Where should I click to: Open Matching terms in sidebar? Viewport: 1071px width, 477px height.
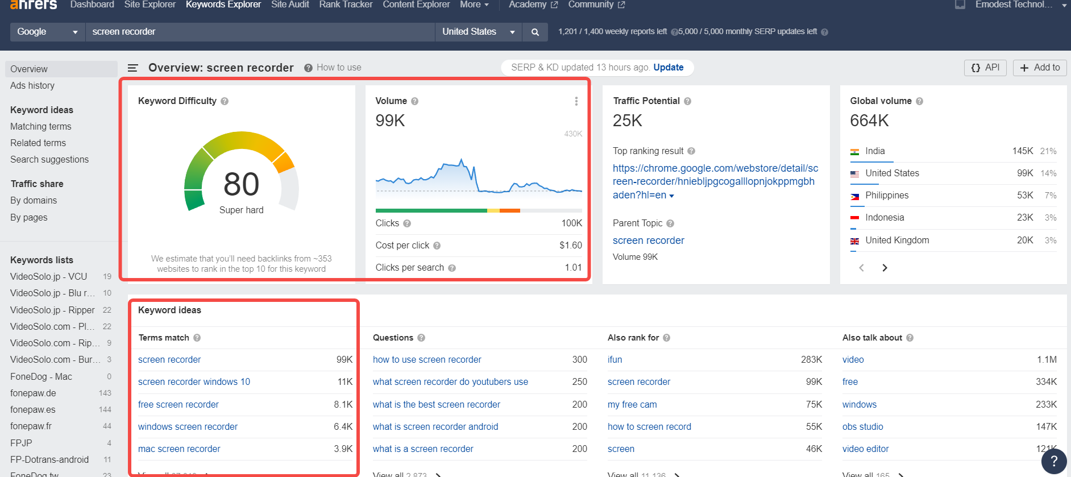click(41, 127)
